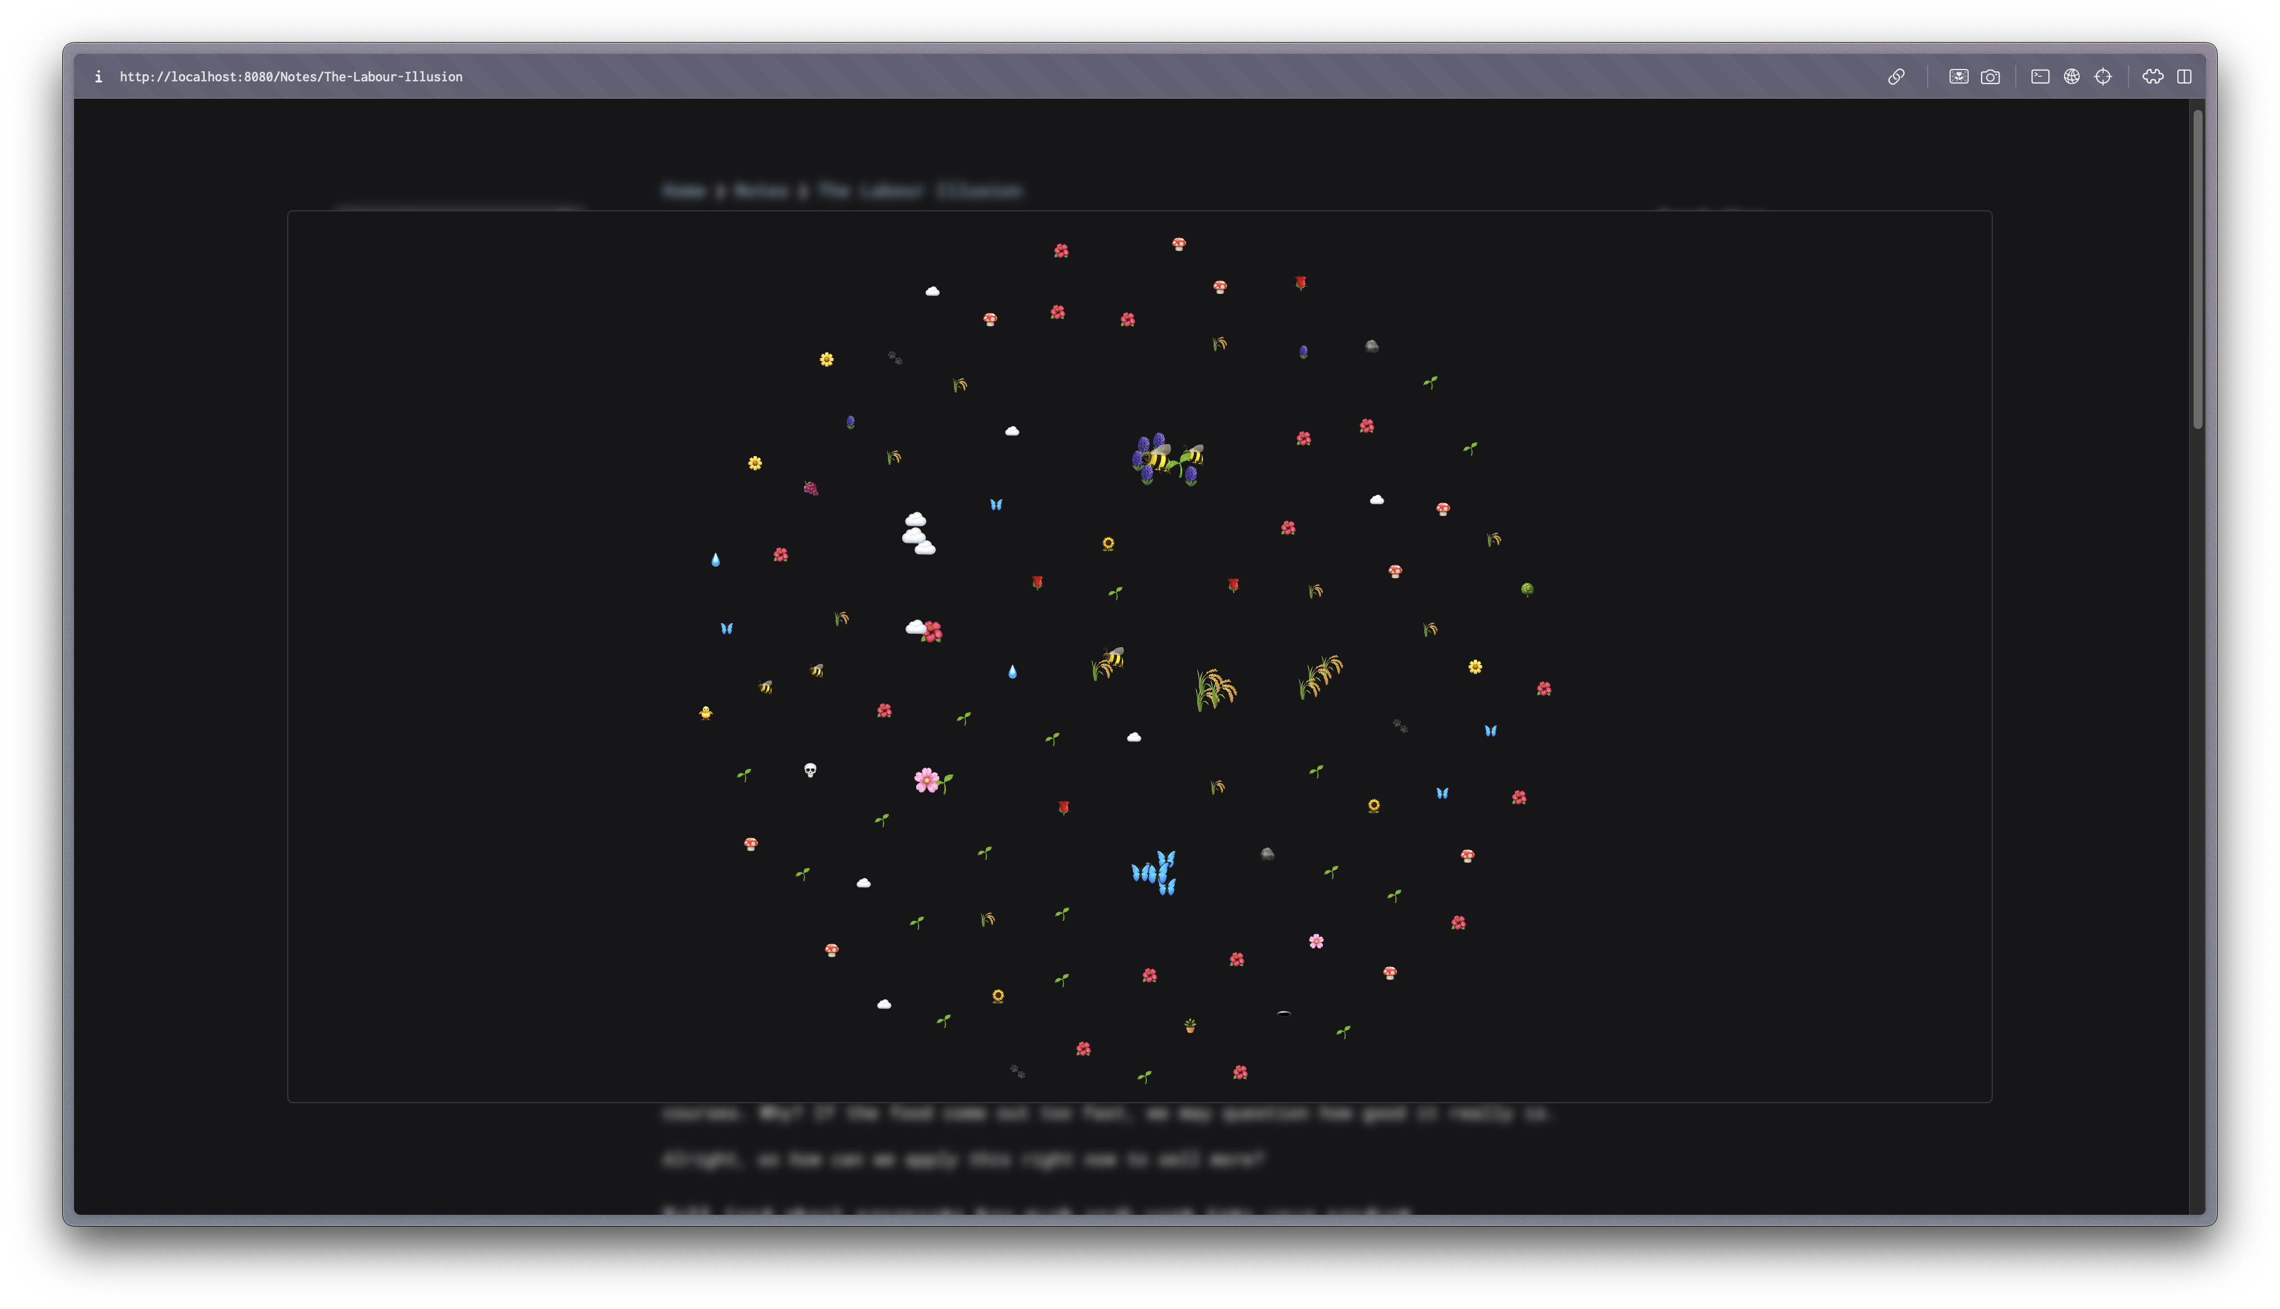Activate the crosshair element picker icon
The image size is (2280, 1309).
(2103, 76)
